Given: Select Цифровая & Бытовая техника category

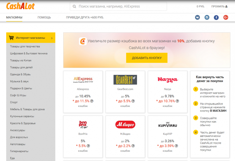Looking at the screenshot, I should click(29, 53).
